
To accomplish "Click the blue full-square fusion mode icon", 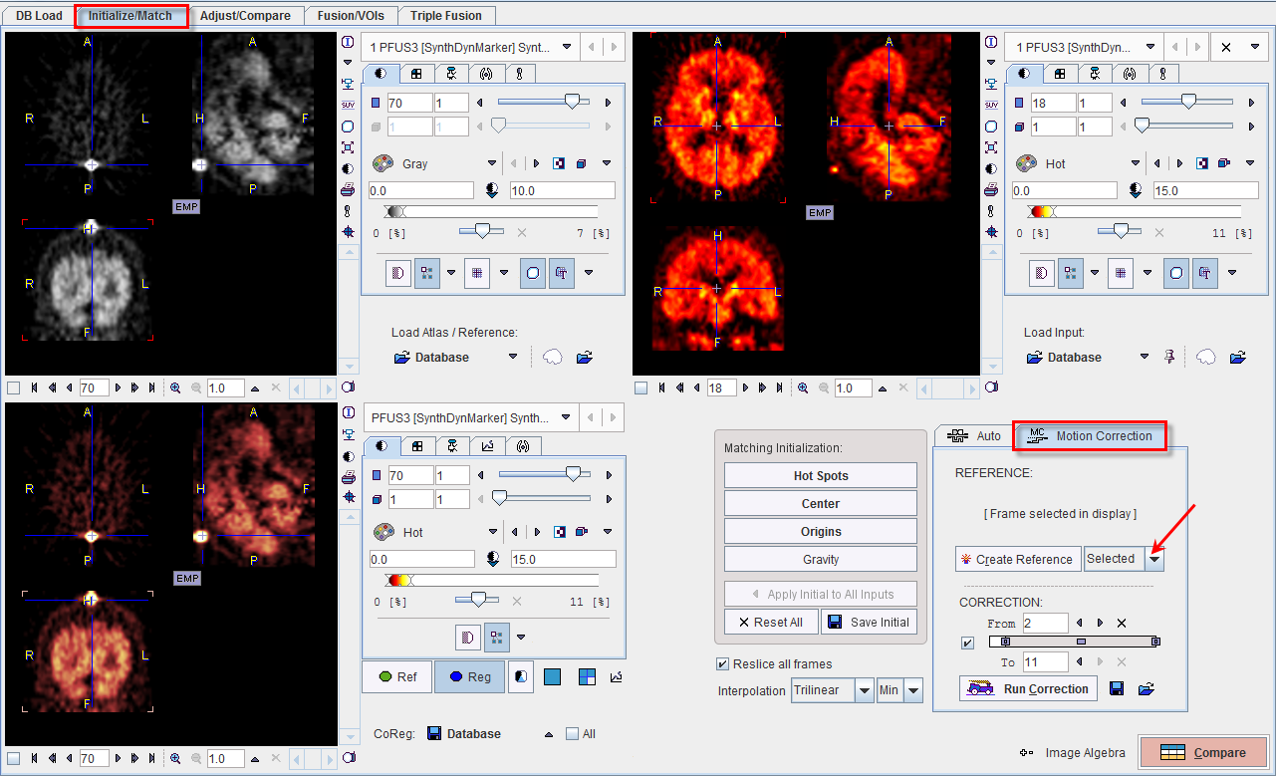I will point(552,676).
